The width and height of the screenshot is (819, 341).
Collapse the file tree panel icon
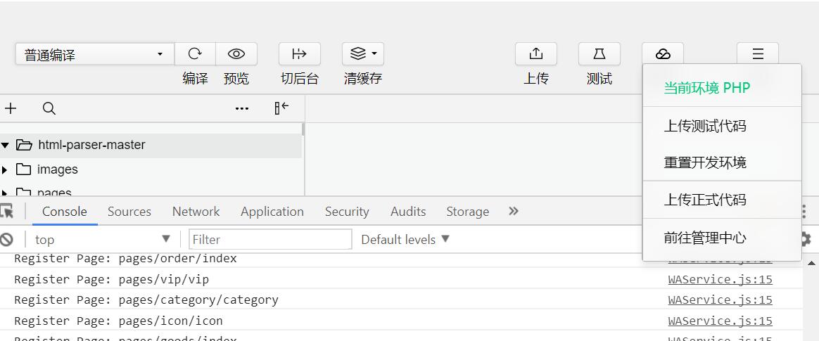tap(281, 108)
